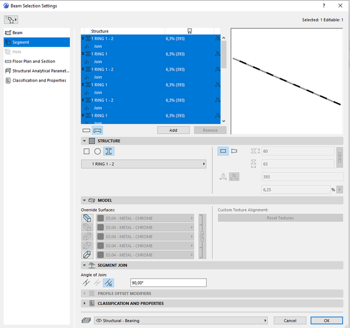Viewport: 350px width, 328px height.
Task: Switch to single segment beam icon
Action: coord(86,131)
